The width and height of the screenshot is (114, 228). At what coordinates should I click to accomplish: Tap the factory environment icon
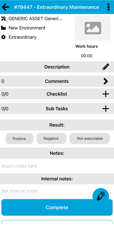pyautogui.click(x=3, y=28)
